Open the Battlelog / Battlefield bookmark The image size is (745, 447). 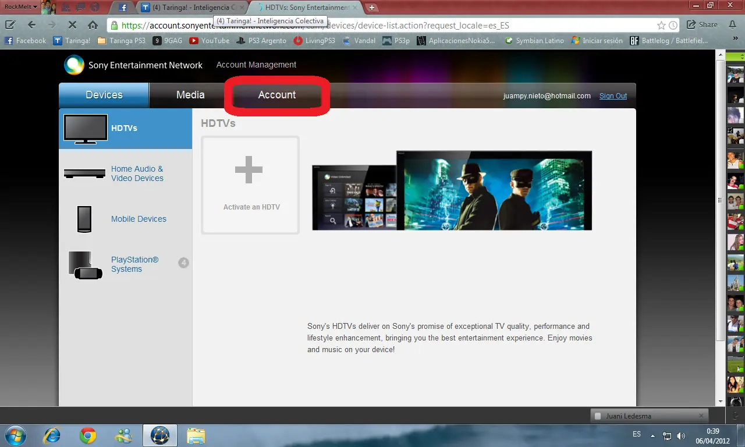pos(669,41)
